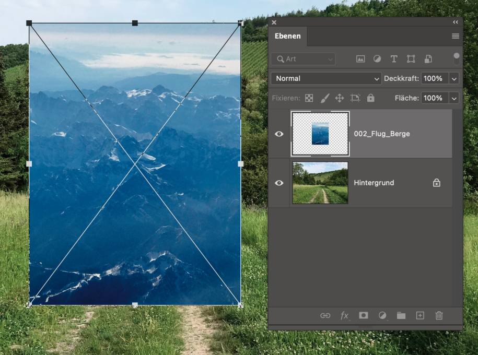The image size is (478, 355).
Task: Open the Art filter type dropdown
Action: (304, 59)
